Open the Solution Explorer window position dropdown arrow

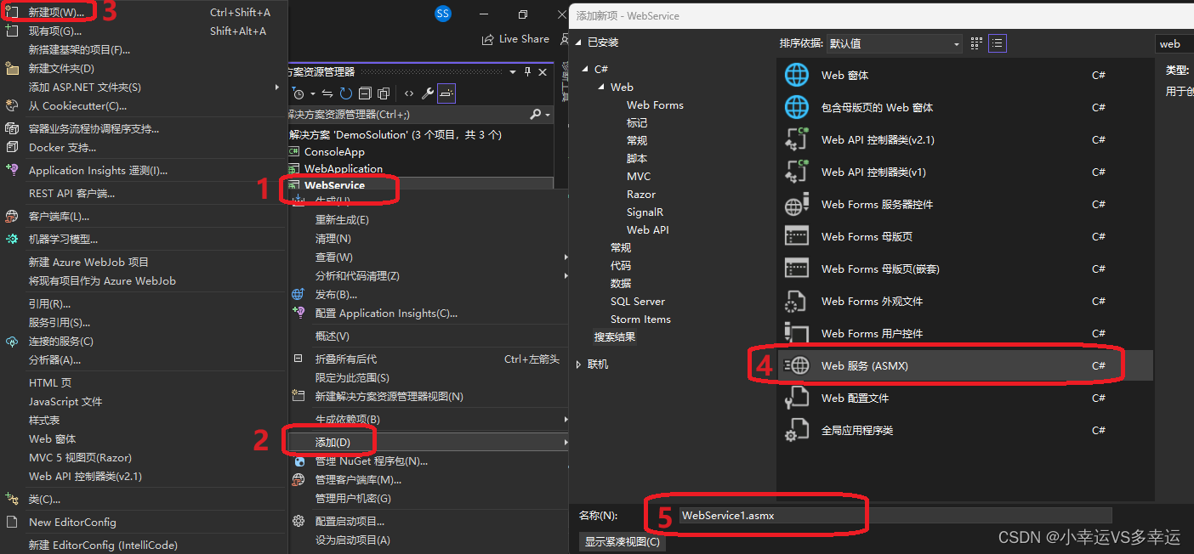(512, 72)
